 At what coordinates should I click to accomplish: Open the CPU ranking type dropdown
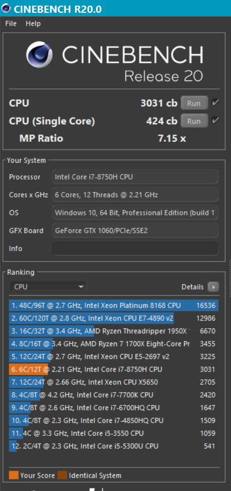tap(48, 286)
